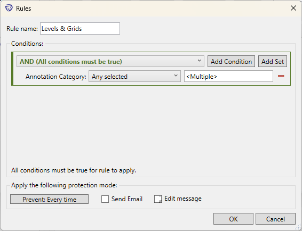Screen dimensions: 302x231
Task: Click the Add Set button
Action: click(273, 62)
